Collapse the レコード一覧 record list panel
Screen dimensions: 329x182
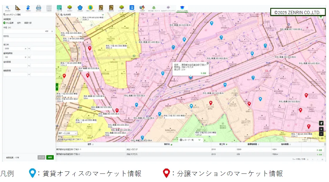coord(199,140)
